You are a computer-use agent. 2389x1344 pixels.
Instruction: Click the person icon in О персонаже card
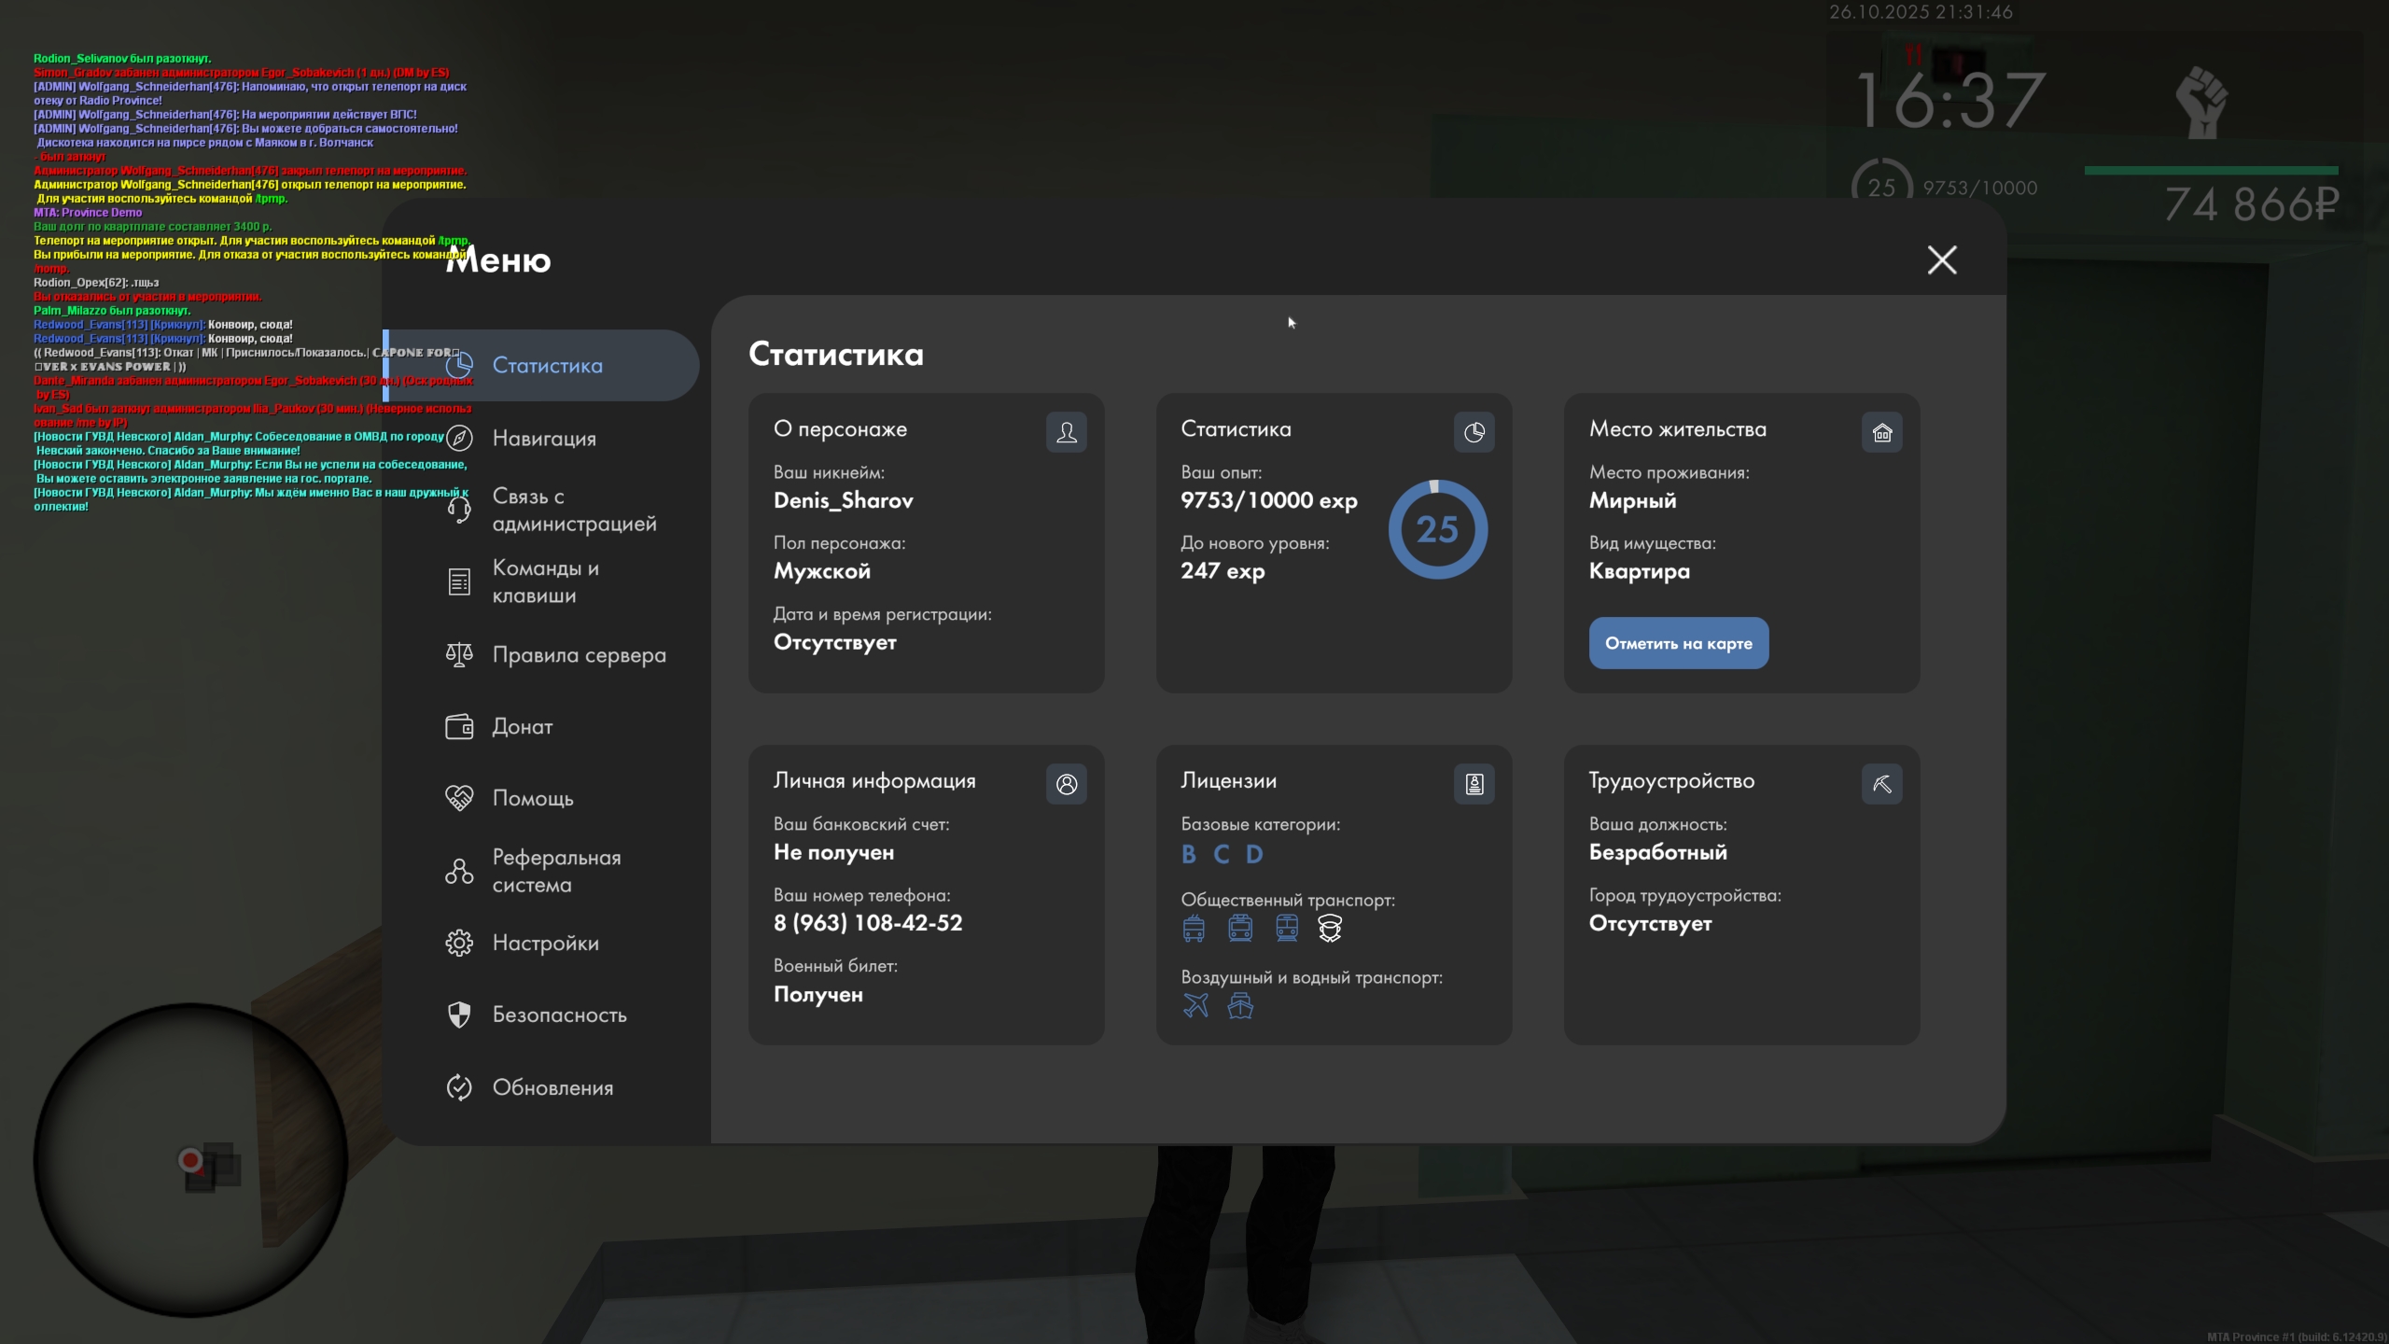coord(1066,432)
